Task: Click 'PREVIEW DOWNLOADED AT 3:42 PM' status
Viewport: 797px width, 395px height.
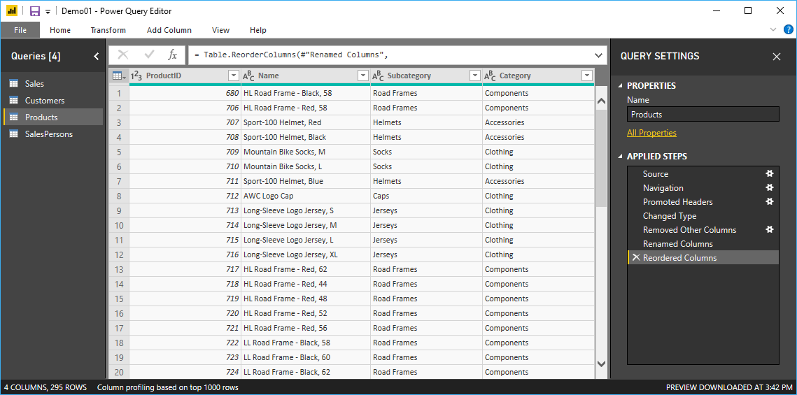Action: click(x=729, y=387)
